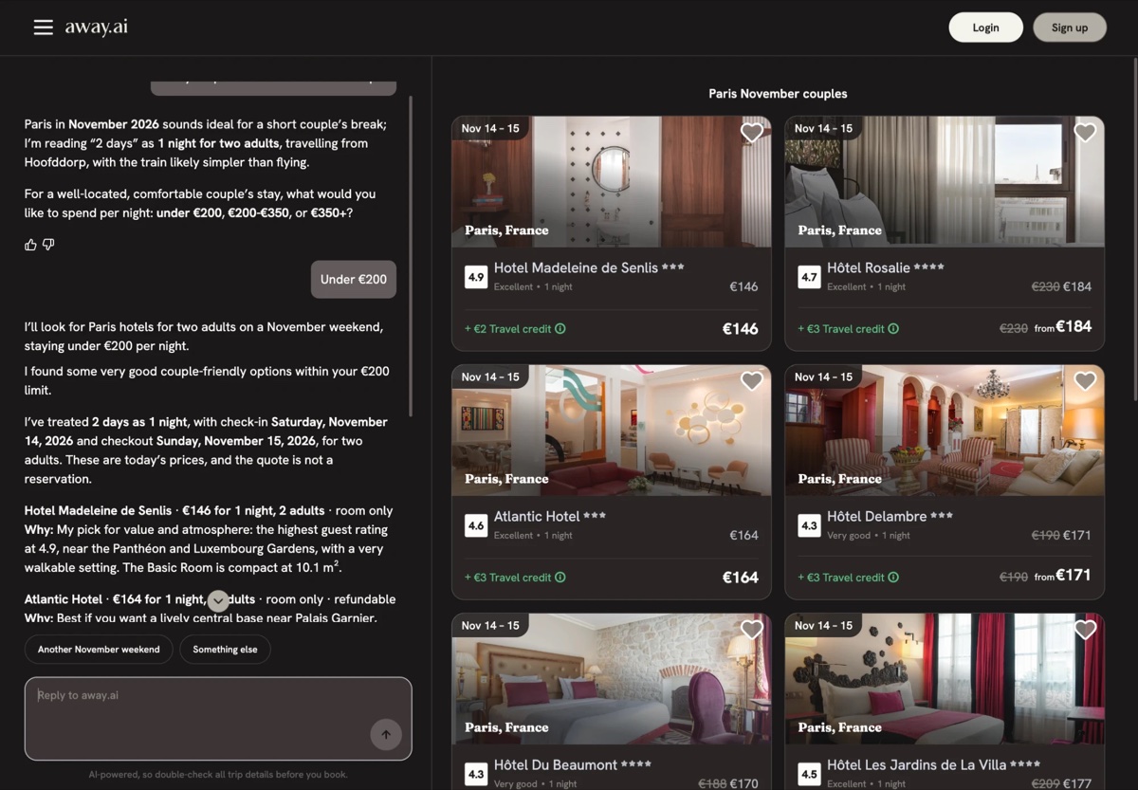Open Hôtel Delambre lounge photo
1138x790 pixels.
[x=945, y=431]
